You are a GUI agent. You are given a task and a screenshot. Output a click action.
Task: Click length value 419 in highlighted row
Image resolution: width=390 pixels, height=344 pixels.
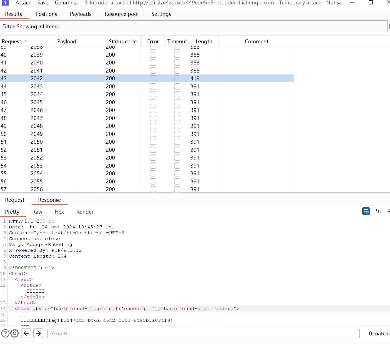[195, 78]
